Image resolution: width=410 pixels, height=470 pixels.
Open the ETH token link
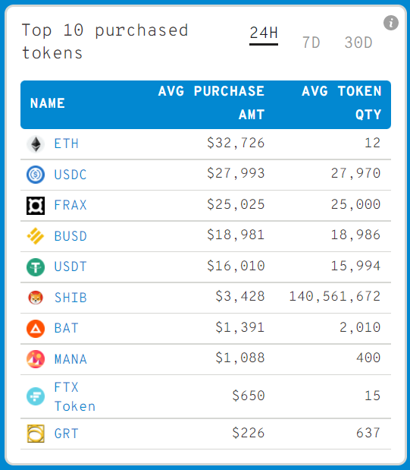point(67,144)
